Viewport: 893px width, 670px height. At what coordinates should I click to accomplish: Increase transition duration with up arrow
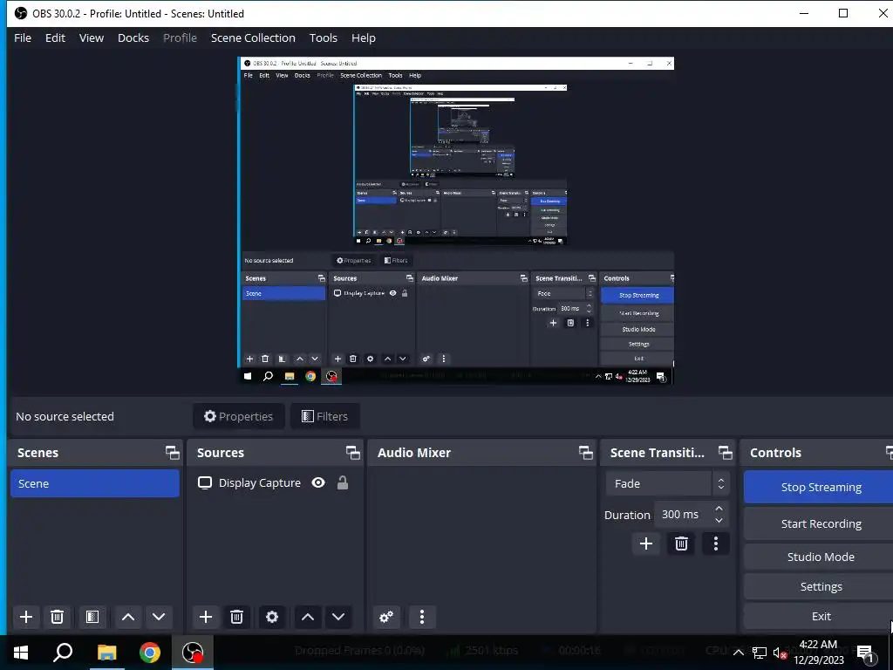coord(719,509)
